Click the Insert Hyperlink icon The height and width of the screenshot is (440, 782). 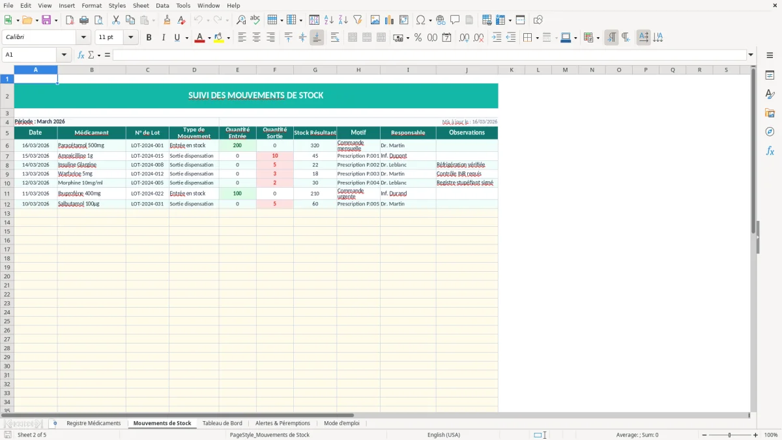441,20
